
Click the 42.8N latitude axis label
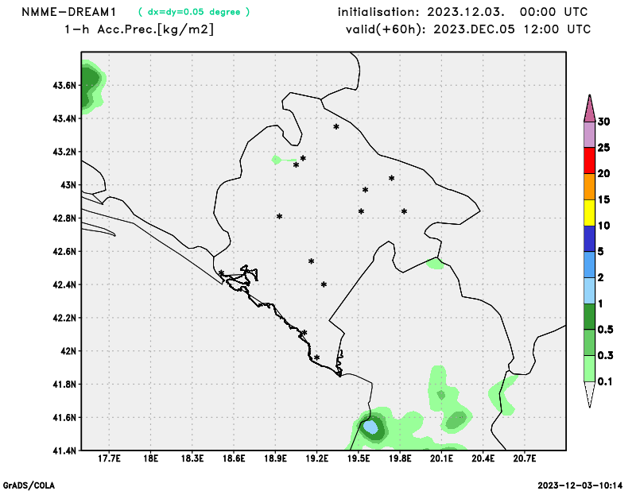point(64,218)
